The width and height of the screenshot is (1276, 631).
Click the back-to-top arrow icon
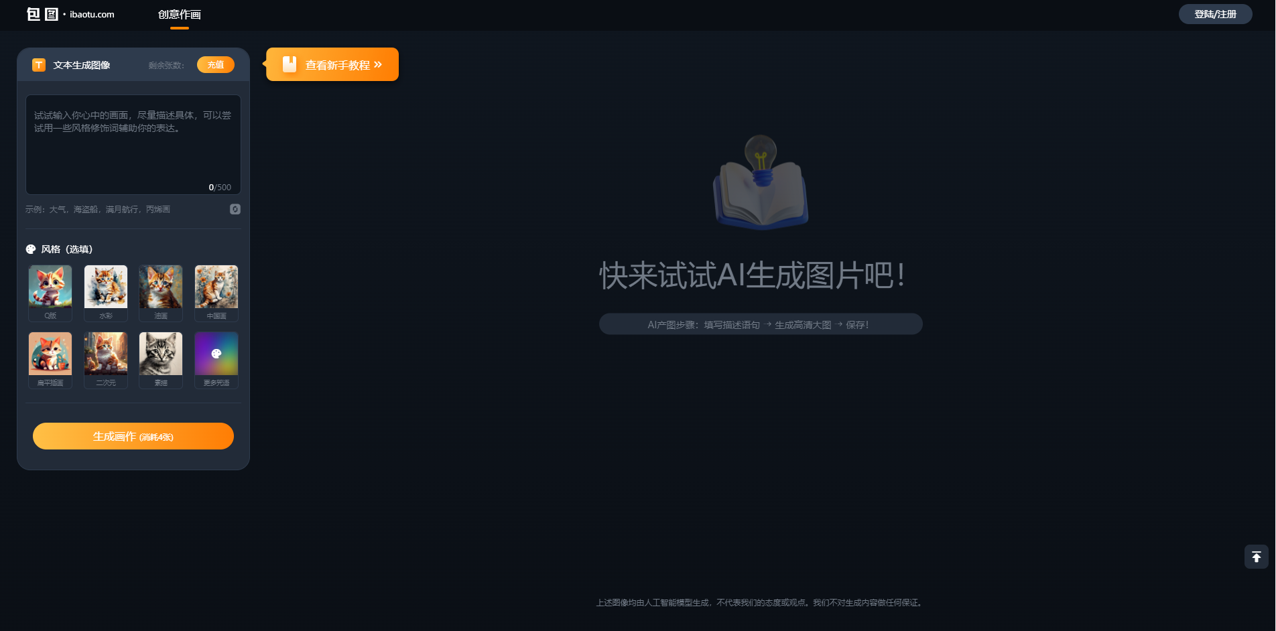[x=1256, y=557]
